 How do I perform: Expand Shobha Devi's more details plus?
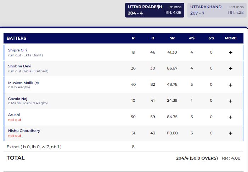point(231,68)
